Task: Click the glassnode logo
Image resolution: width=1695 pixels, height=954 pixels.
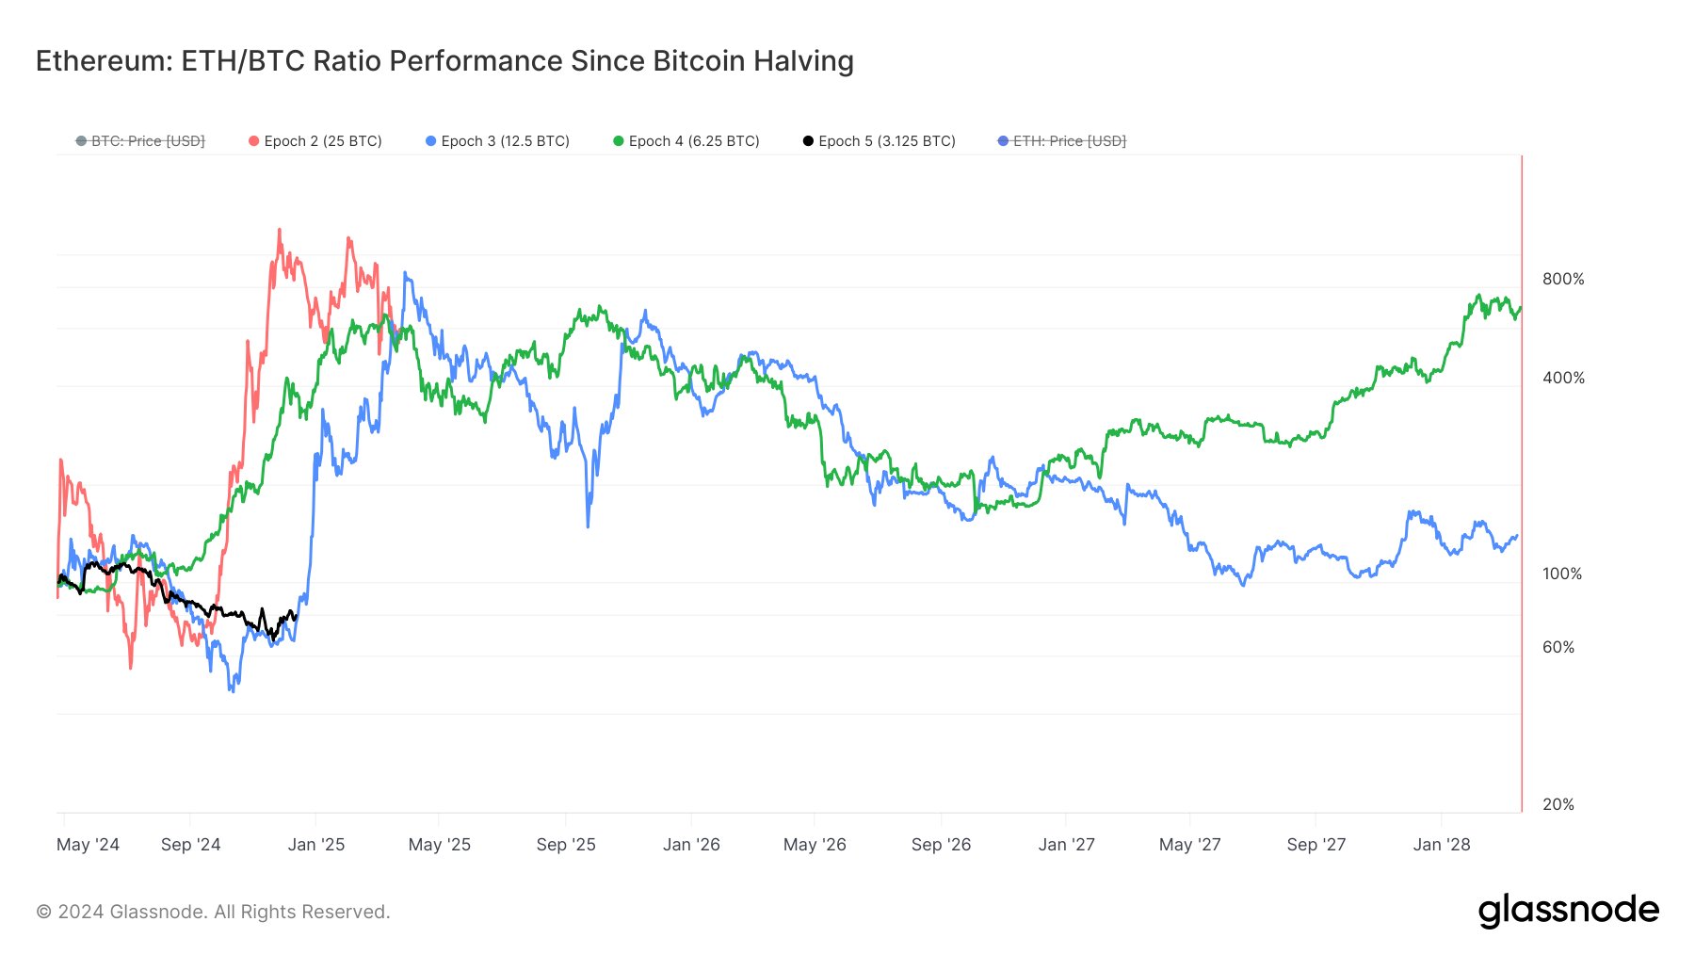Action: point(1568,911)
